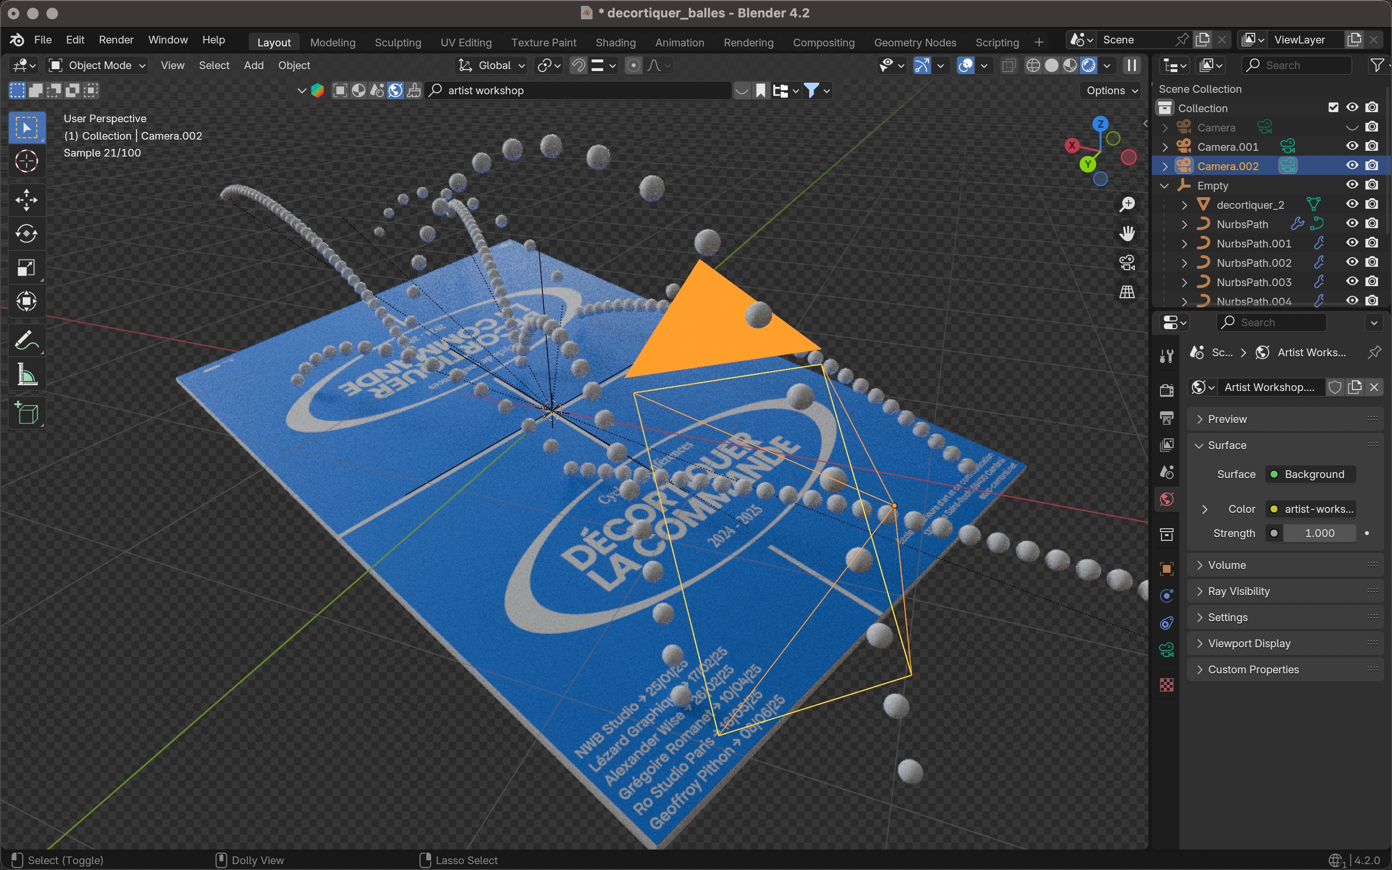Collapse the Empty tree item
This screenshot has width=1392, height=870.
coord(1165,186)
